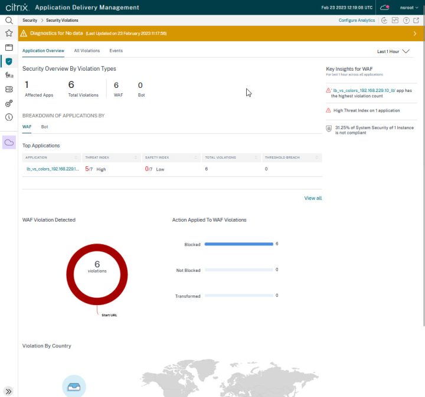Screen dimensions: 425x397
Task: Open the cloud icon in sidebar
Action: [9, 142]
